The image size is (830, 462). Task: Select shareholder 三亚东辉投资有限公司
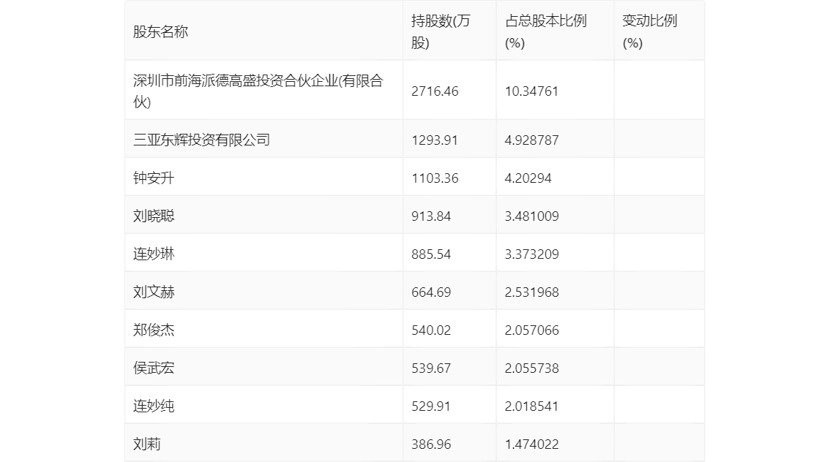[x=202, y=140]
